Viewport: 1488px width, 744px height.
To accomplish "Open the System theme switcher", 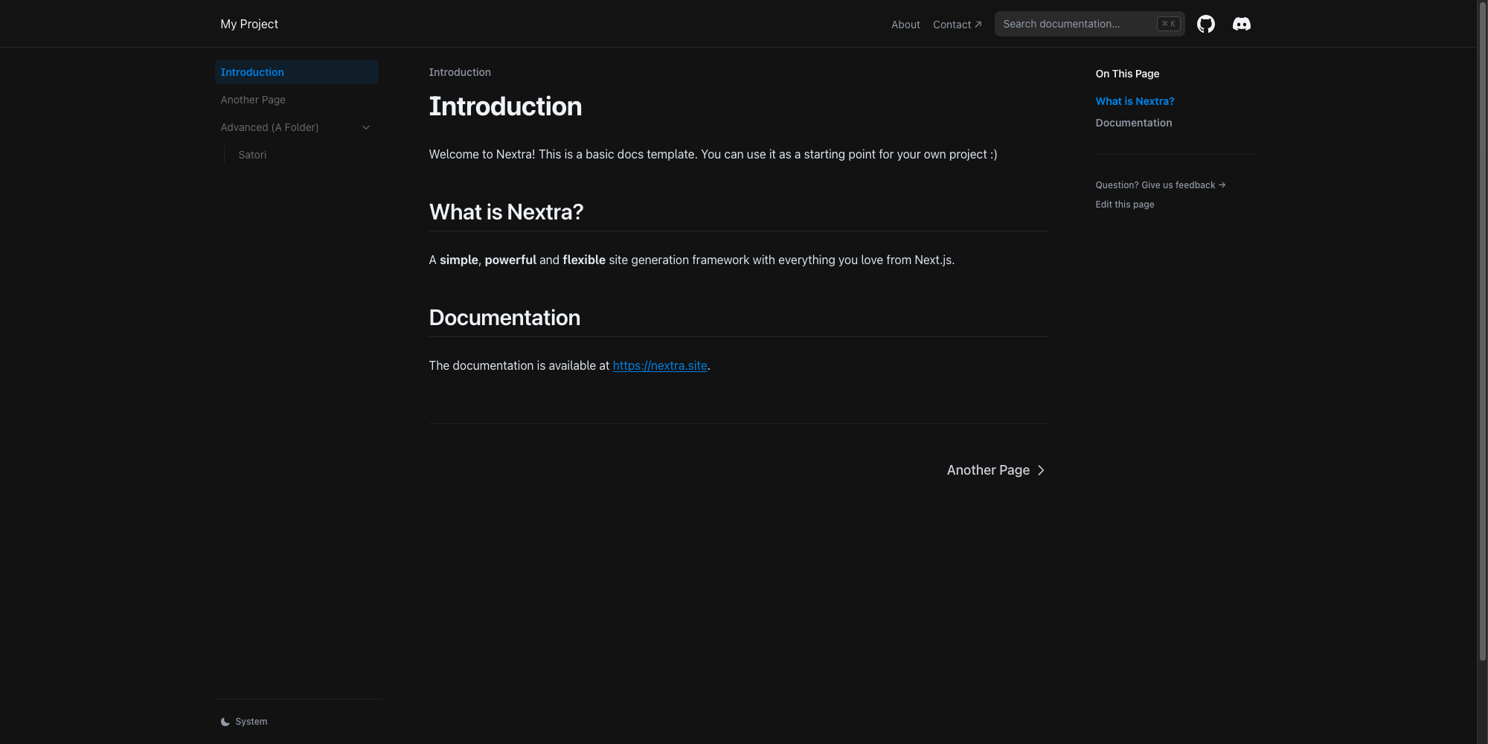I will click(x=244, y=722).
